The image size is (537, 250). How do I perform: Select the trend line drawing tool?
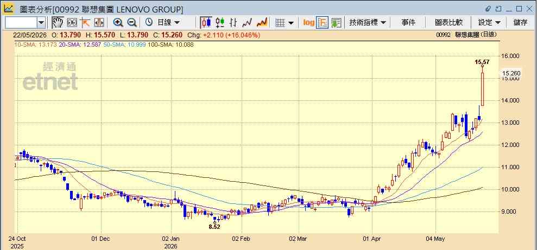click(x=85, y=23)
